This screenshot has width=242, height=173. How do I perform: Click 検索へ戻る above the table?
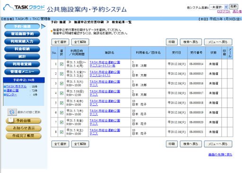(191, 42)
